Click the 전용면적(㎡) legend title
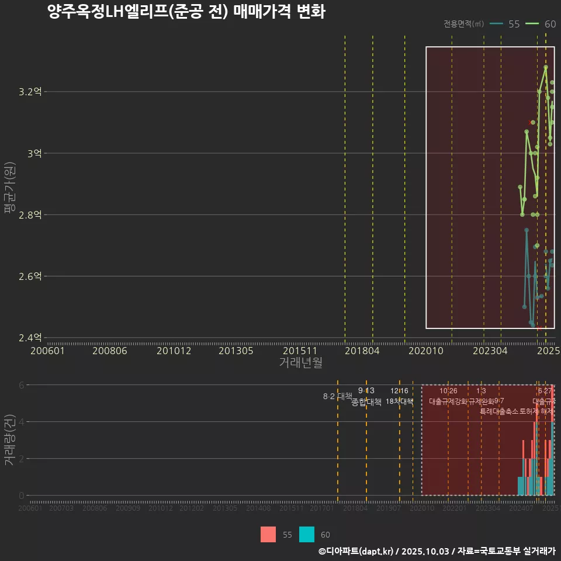Screen dimensions: 561x561 463,24
